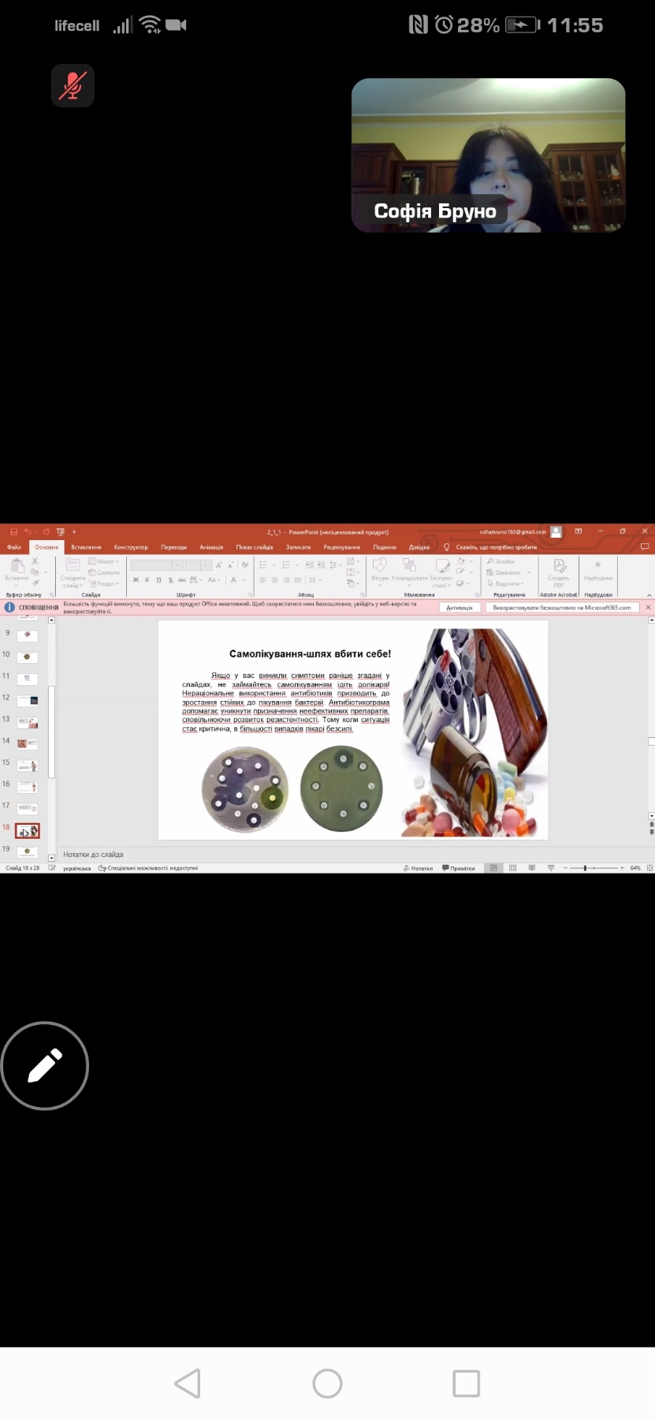Expand the Макет layout dropdown
The height and width of the screenshot is (1420, 655).
[x=106, y=561]
